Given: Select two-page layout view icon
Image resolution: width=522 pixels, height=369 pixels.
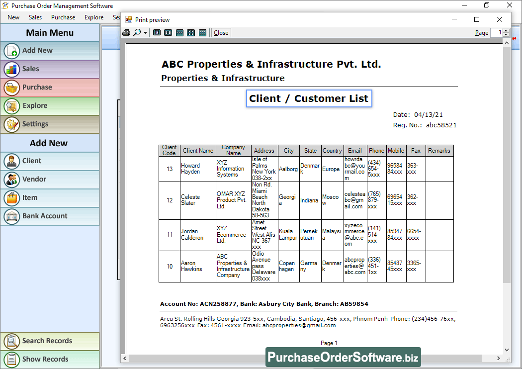Looking at the screenshot, I should [x=168, y=33].
